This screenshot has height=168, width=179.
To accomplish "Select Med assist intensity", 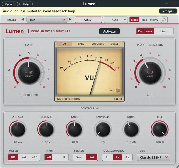I will pos(144,20).
